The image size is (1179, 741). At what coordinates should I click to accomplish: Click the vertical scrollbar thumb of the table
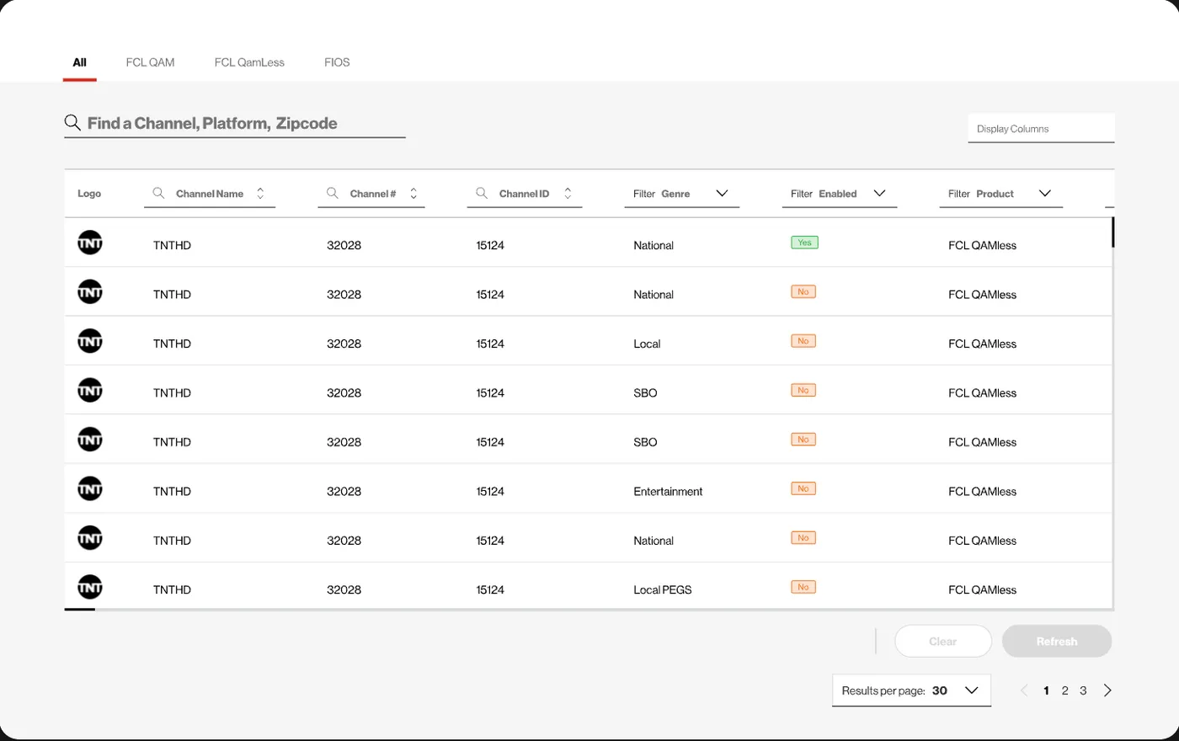tap(1112, 232)
